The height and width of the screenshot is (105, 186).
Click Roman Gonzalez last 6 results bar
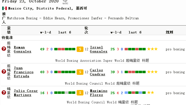pyautogui.click(x=65, y=49)
